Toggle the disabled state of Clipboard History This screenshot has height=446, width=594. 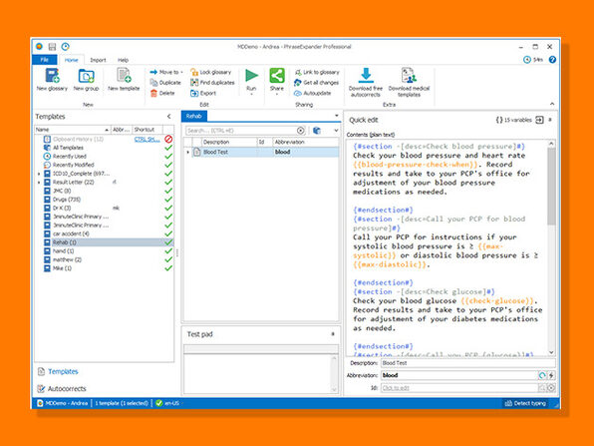tap(168, 139)
